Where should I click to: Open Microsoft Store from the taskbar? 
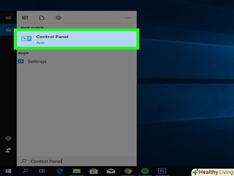coord(94,171)
